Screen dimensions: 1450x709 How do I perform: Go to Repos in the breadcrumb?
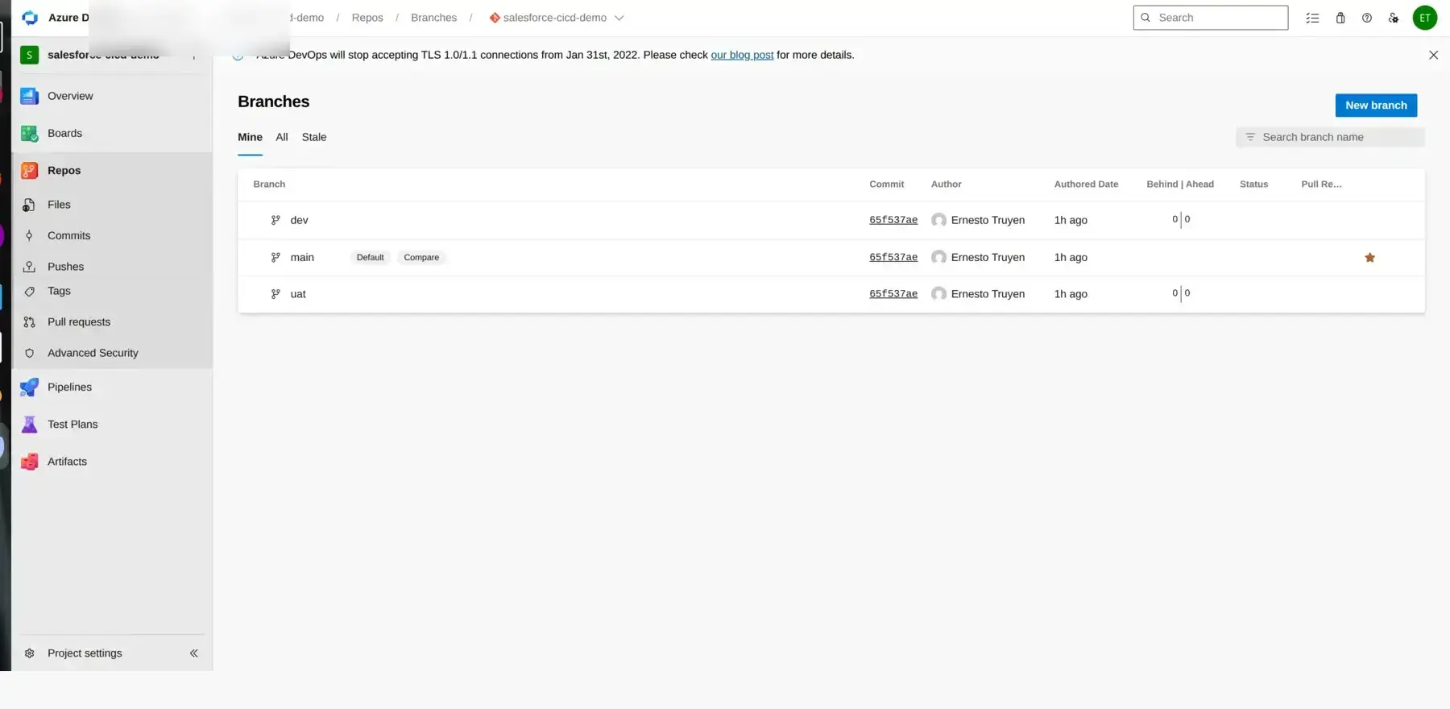pos(367,18)
